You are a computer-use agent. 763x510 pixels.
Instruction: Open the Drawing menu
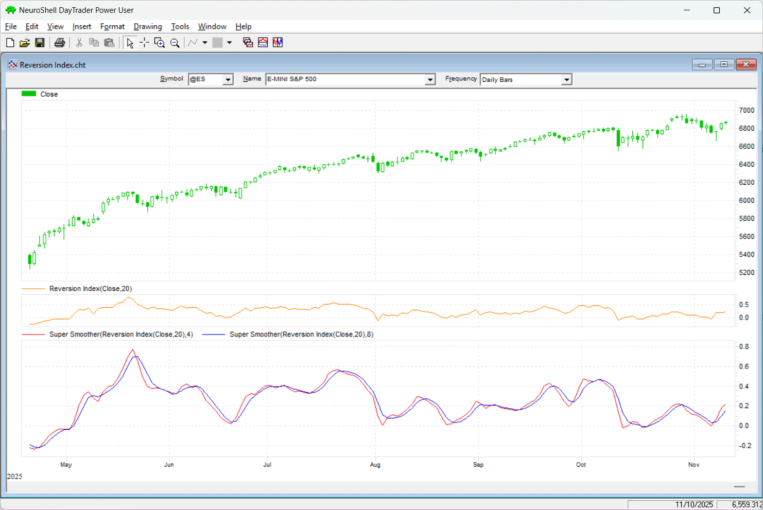coord(147,27)
